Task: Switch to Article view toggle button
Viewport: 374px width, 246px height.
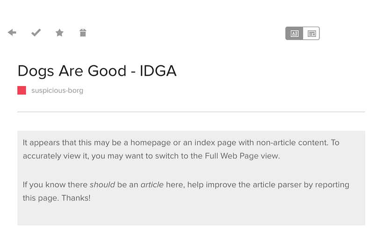Action: point(295,33)
